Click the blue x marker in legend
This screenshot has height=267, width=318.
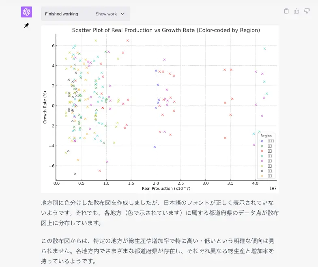click(x=262, y=141)
